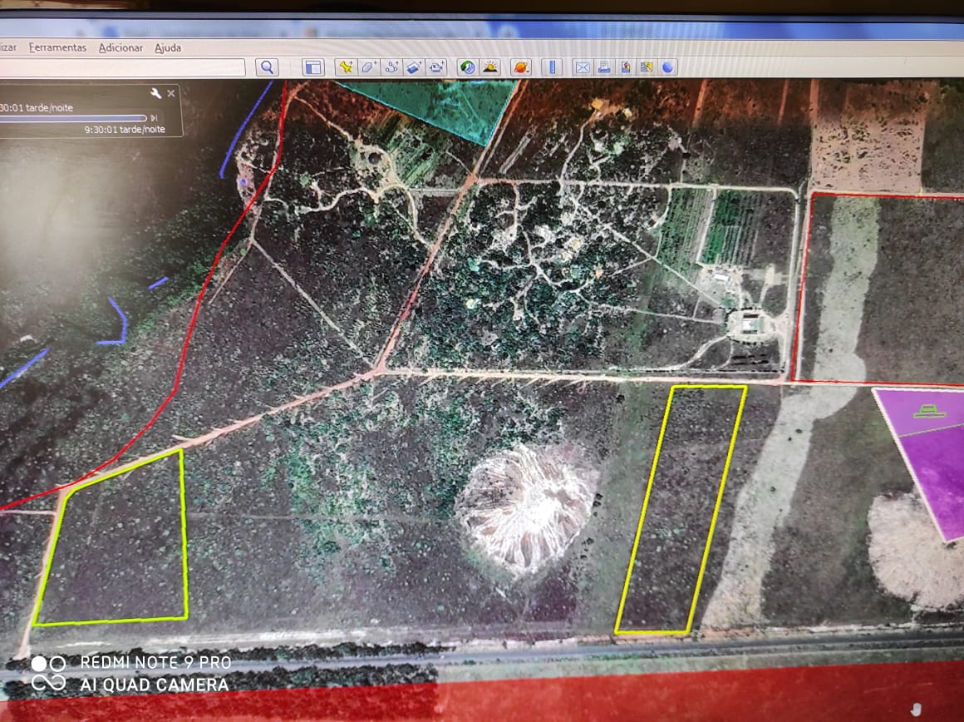Click the Record a Tour camera icon
The image size is (964, 722).
click(x=436, y=67)
